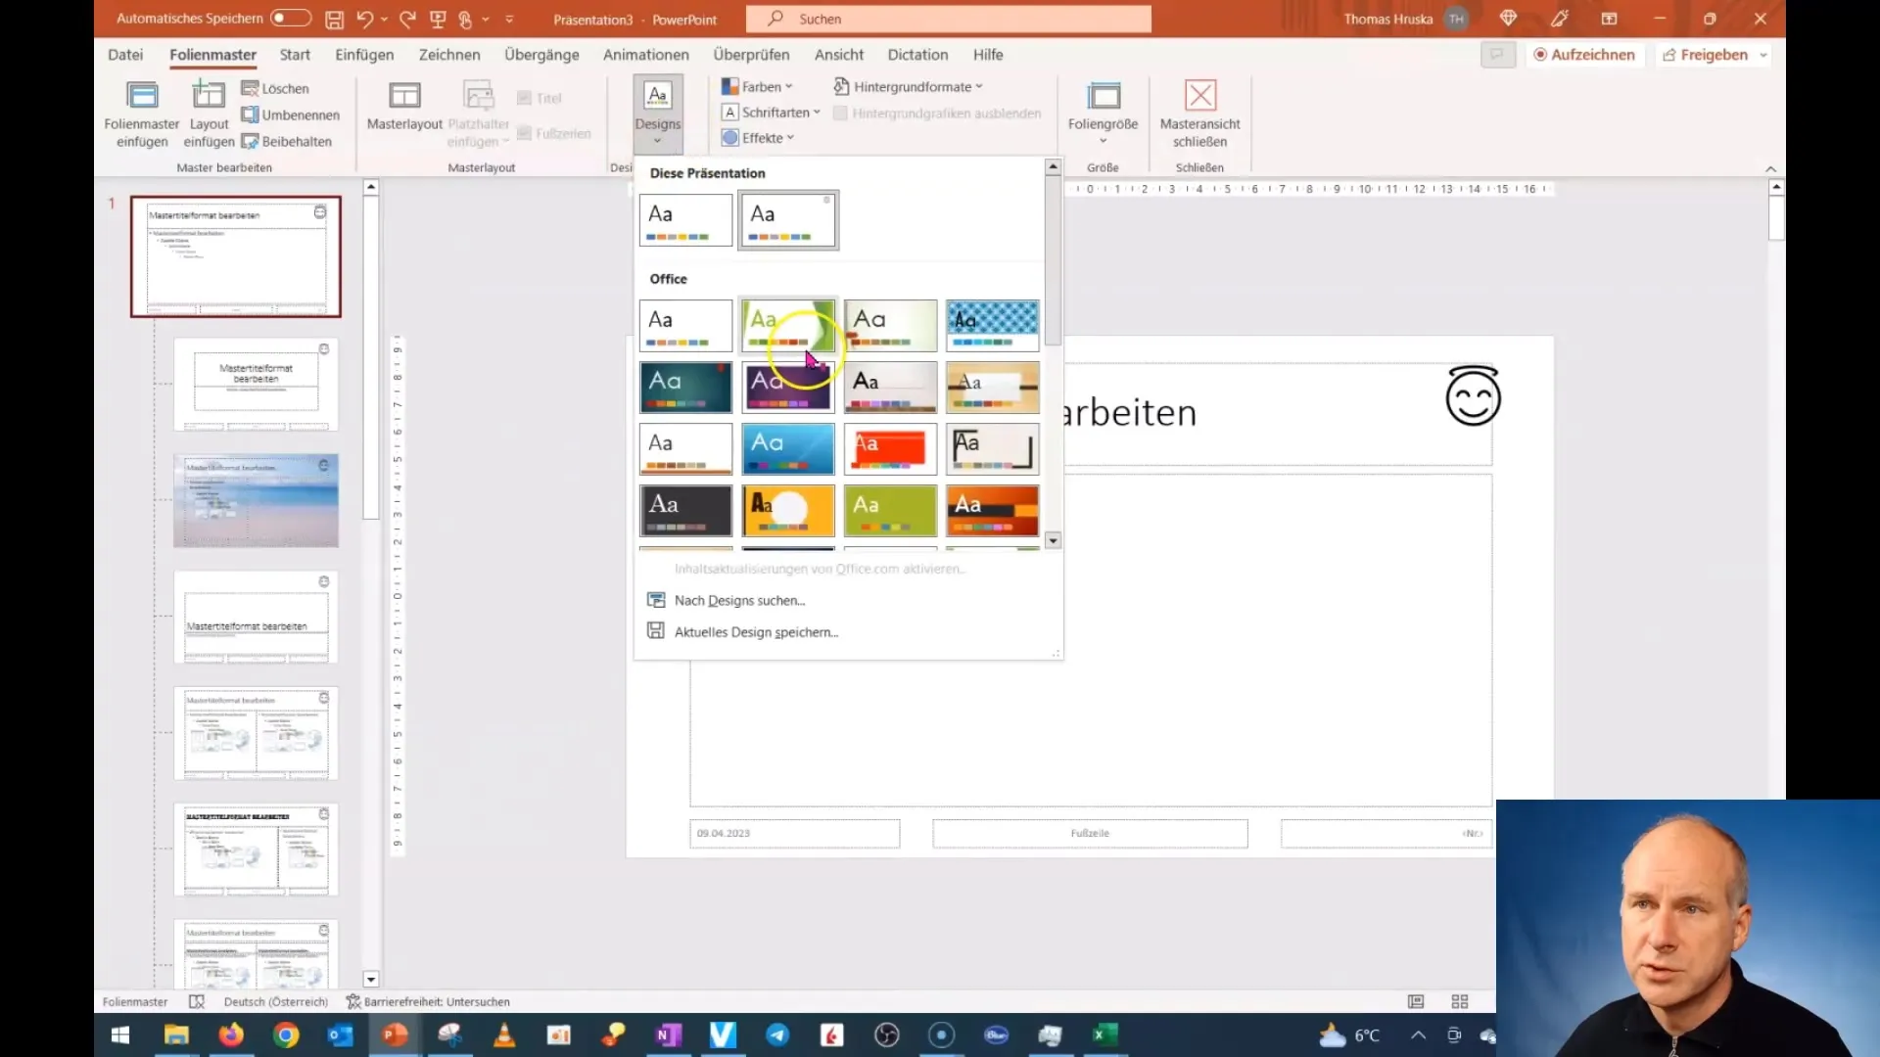Click the scroll-down arrow of the designs gallery
Screen dimensions: 1880x1057
(1053, 540)
